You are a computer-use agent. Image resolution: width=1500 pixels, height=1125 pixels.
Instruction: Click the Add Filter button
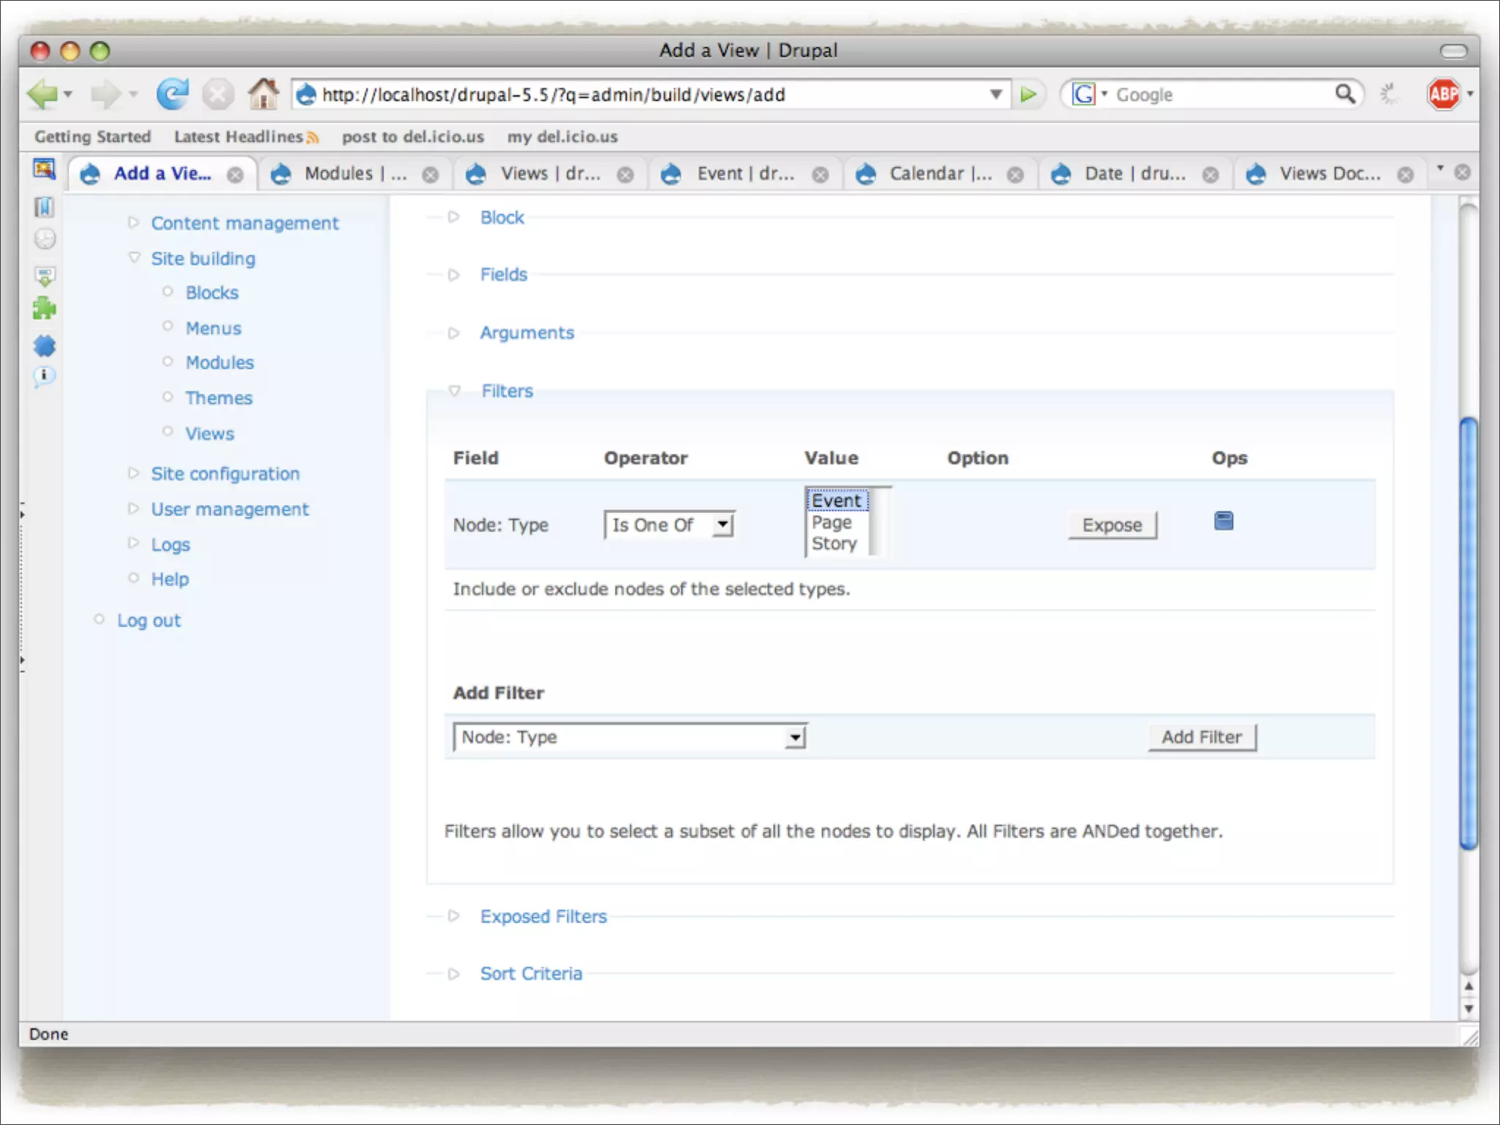pyautogui.click(x=1201, y=737)
